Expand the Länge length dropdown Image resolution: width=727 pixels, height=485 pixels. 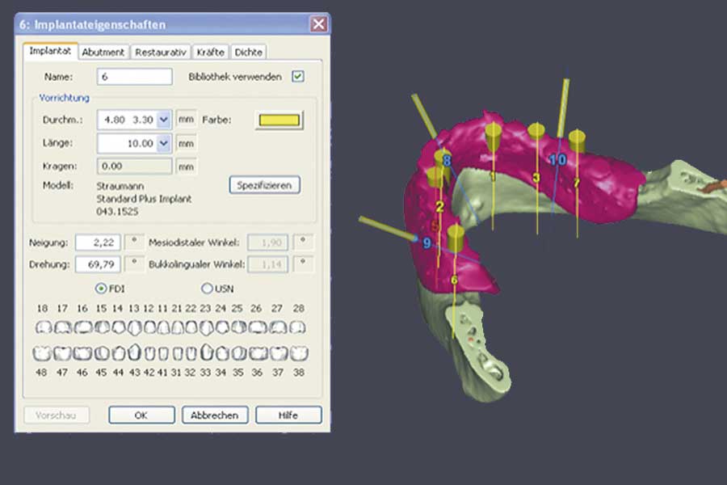coord(164,143)
